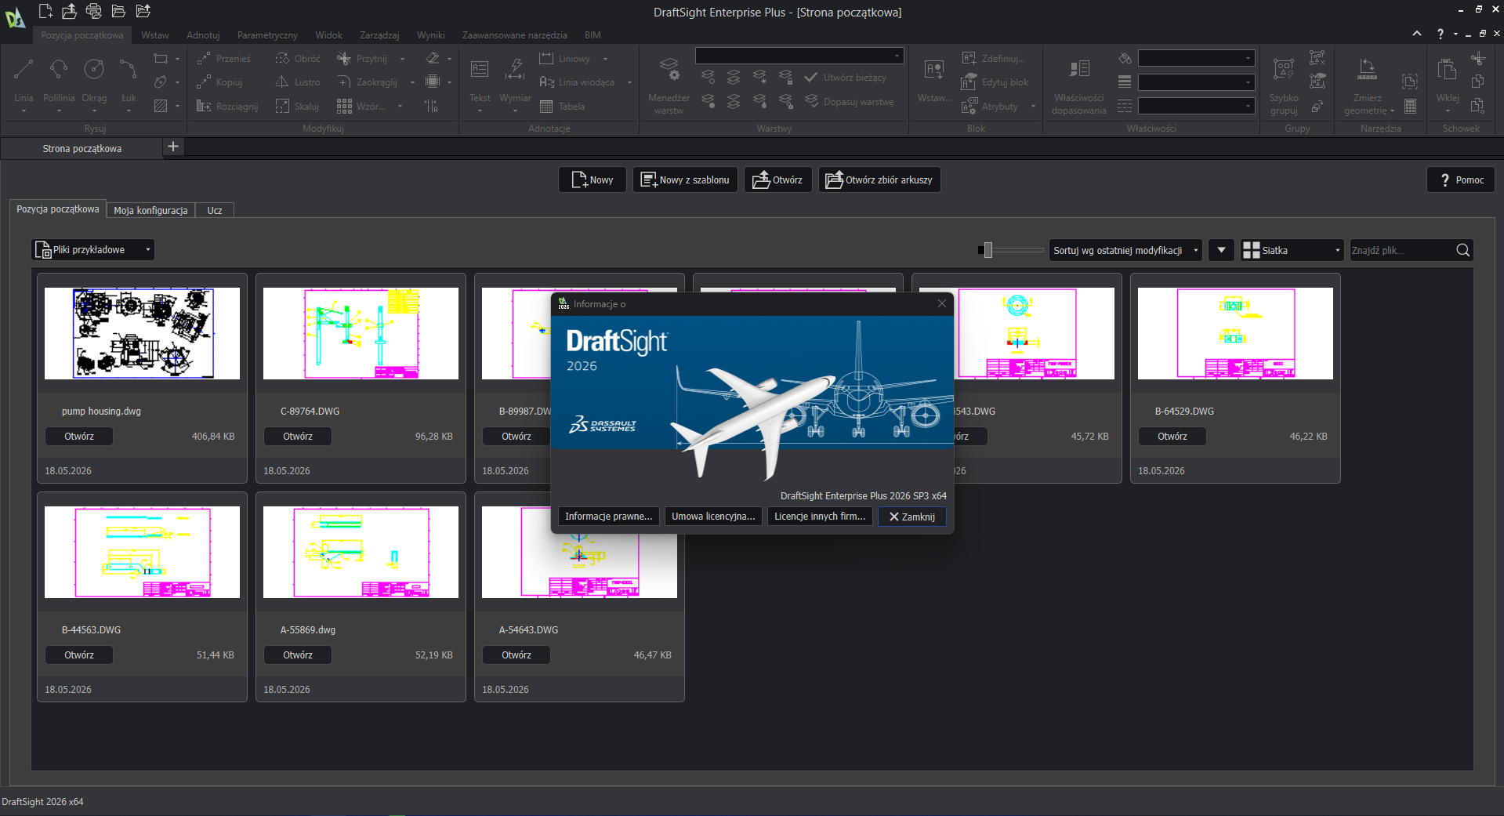
Task: Click Informacje prawne... in the about dialog
Action: coord(608,517)
